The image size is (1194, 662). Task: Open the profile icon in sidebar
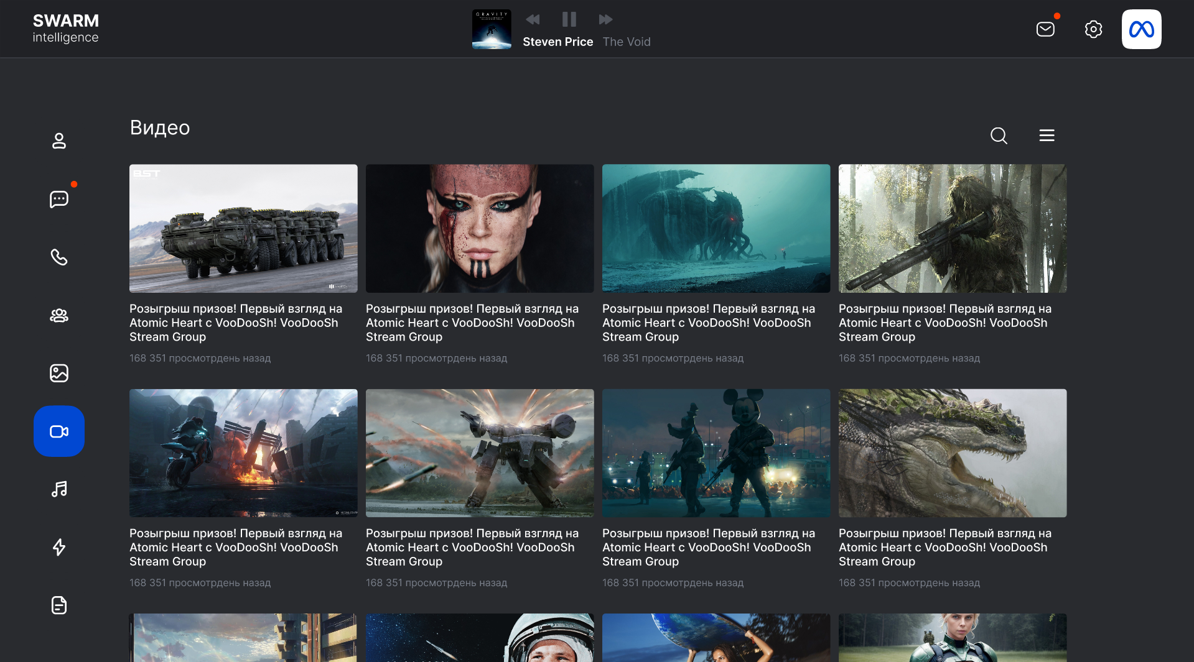(59, 141)
